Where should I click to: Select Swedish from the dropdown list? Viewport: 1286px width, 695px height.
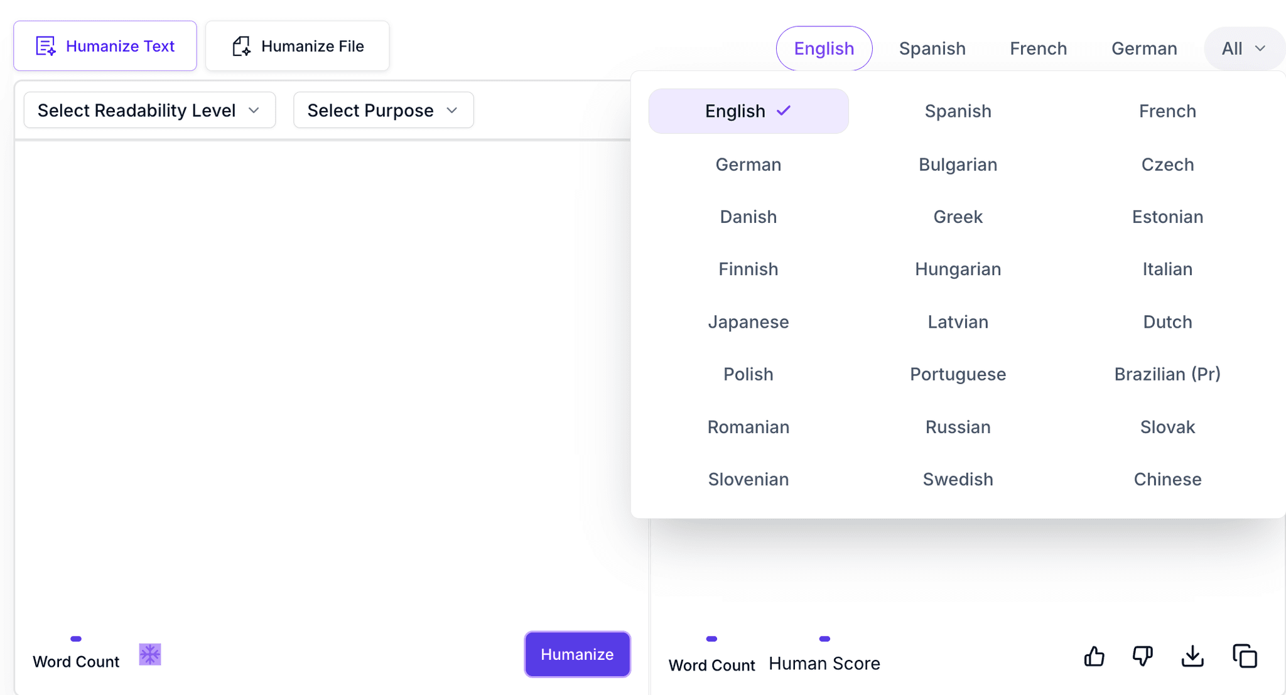pyautogui.click(x=958, y=480)
